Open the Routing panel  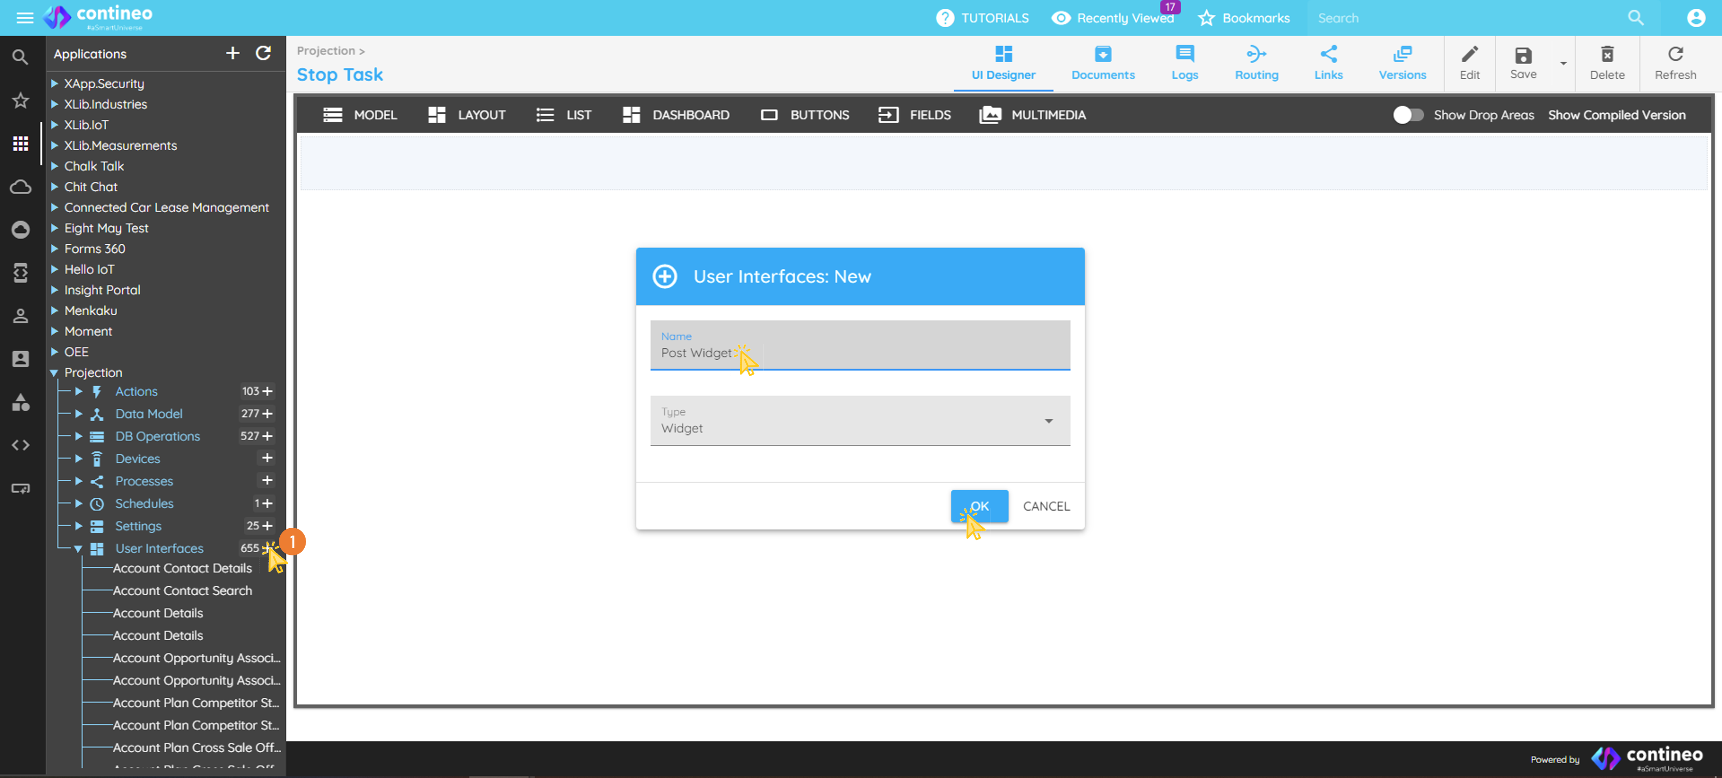(x=1256, y=64)
